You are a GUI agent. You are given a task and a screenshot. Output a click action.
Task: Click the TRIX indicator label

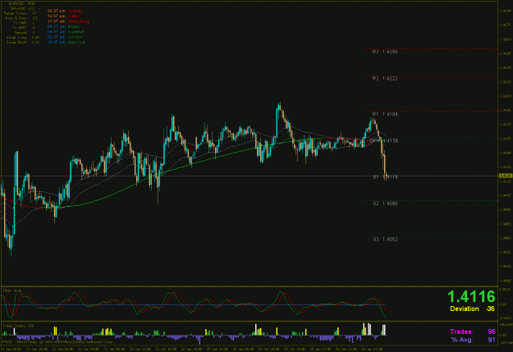pos(12,290)
